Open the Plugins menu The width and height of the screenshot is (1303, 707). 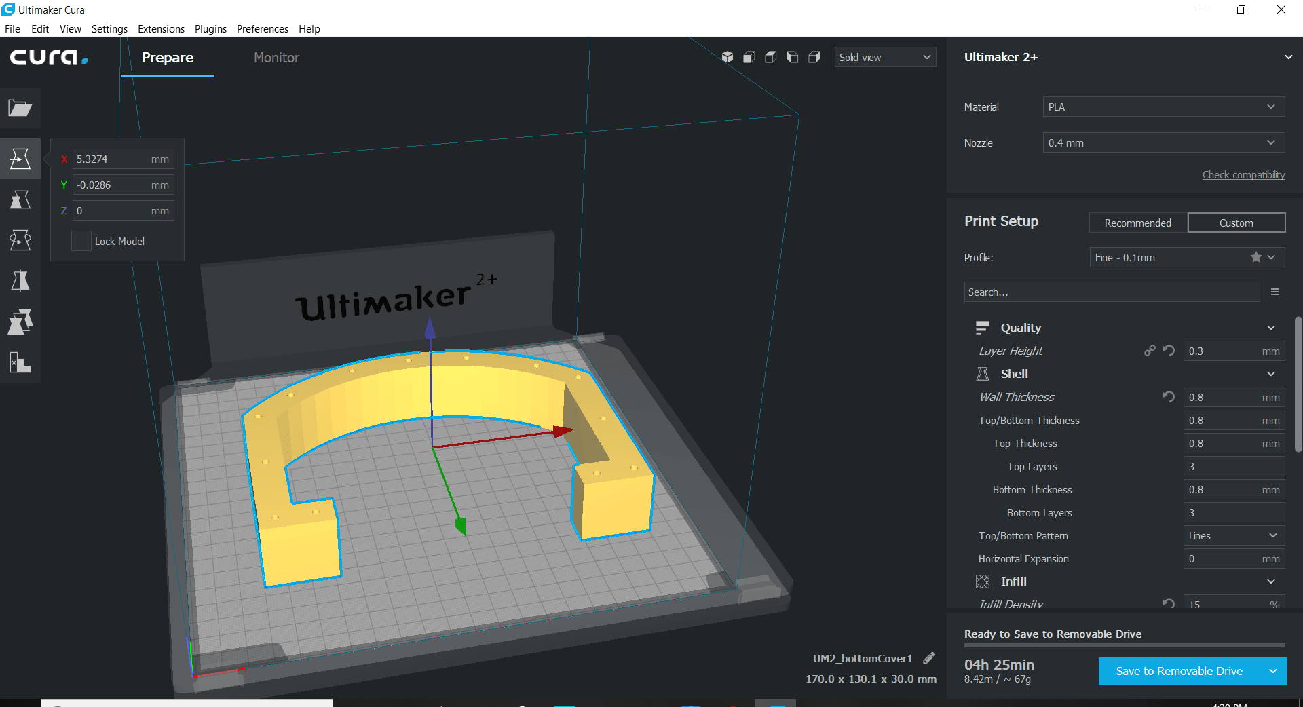point(210,28)
